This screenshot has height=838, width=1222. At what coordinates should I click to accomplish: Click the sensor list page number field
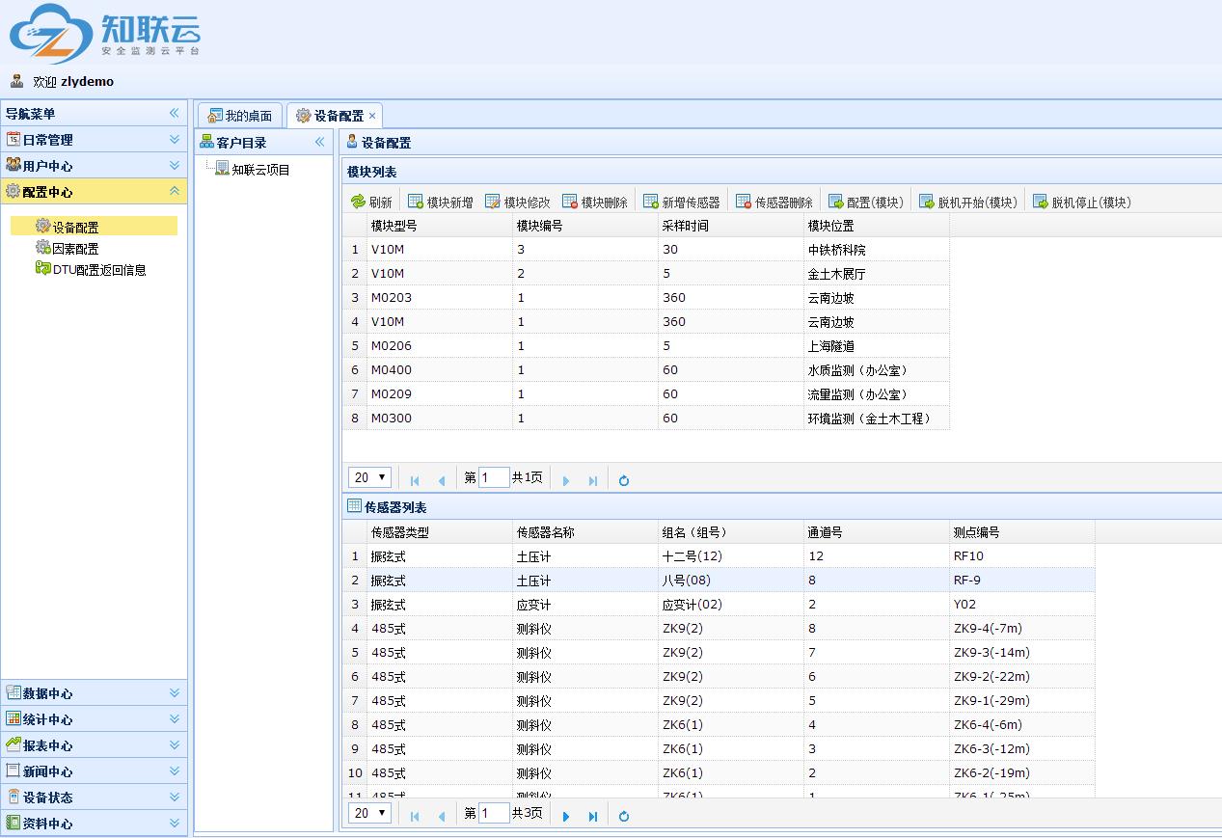[494, 813]
